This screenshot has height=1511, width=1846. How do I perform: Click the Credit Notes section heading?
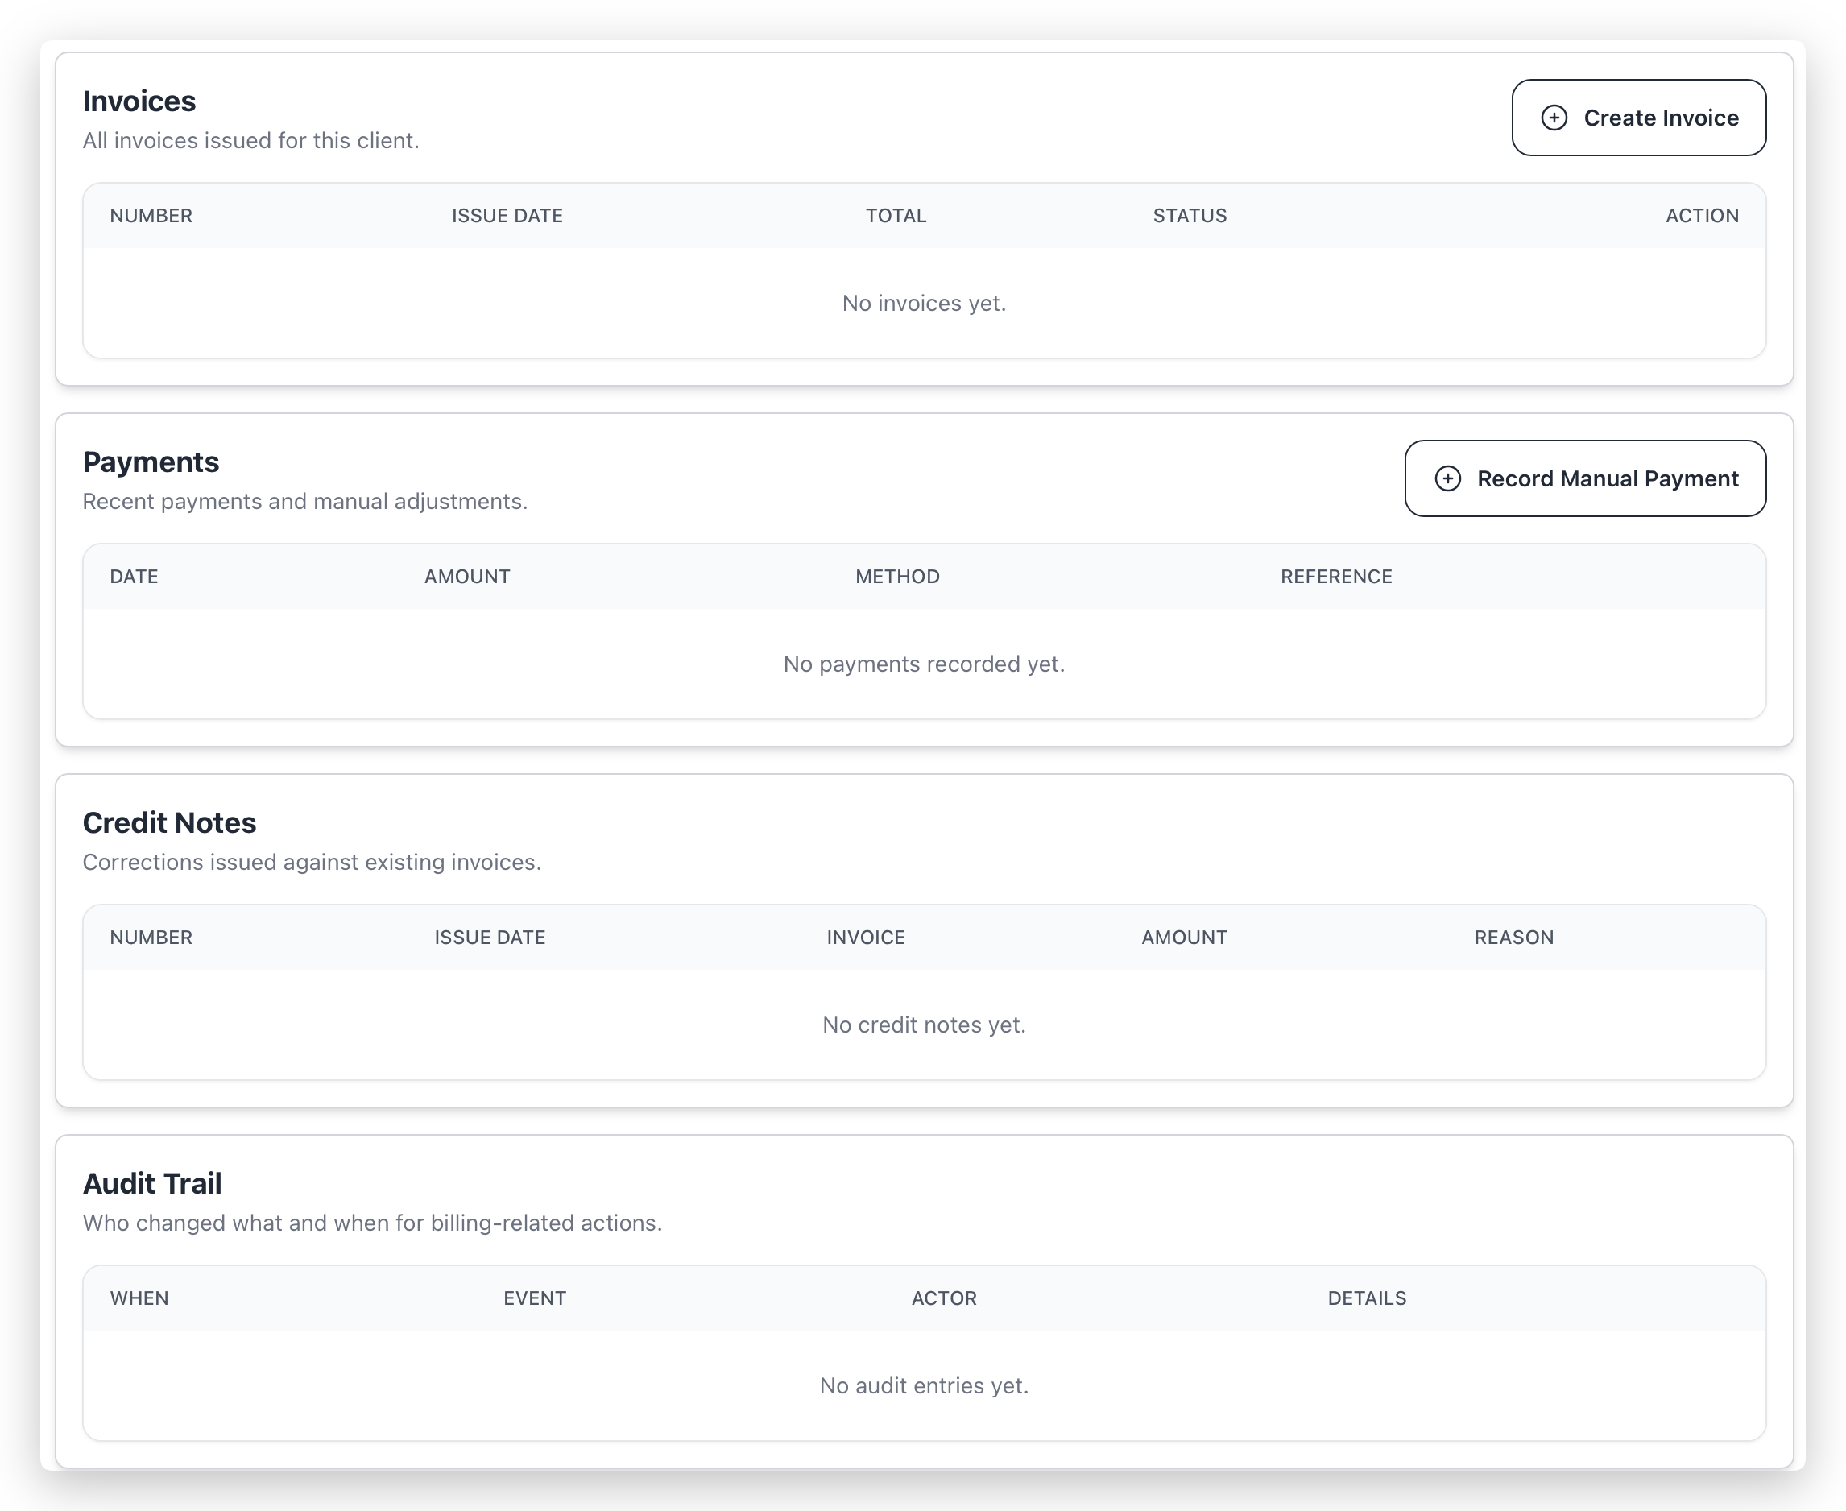(x=169, y=822)
